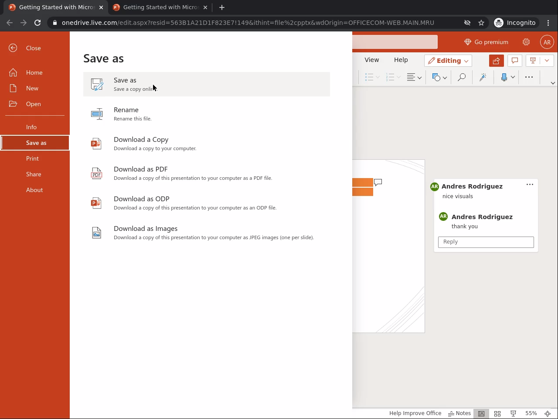Select the highlighted Save as sidebar item
The width and height of the screenshot is (558, 419).
point(35,143)
